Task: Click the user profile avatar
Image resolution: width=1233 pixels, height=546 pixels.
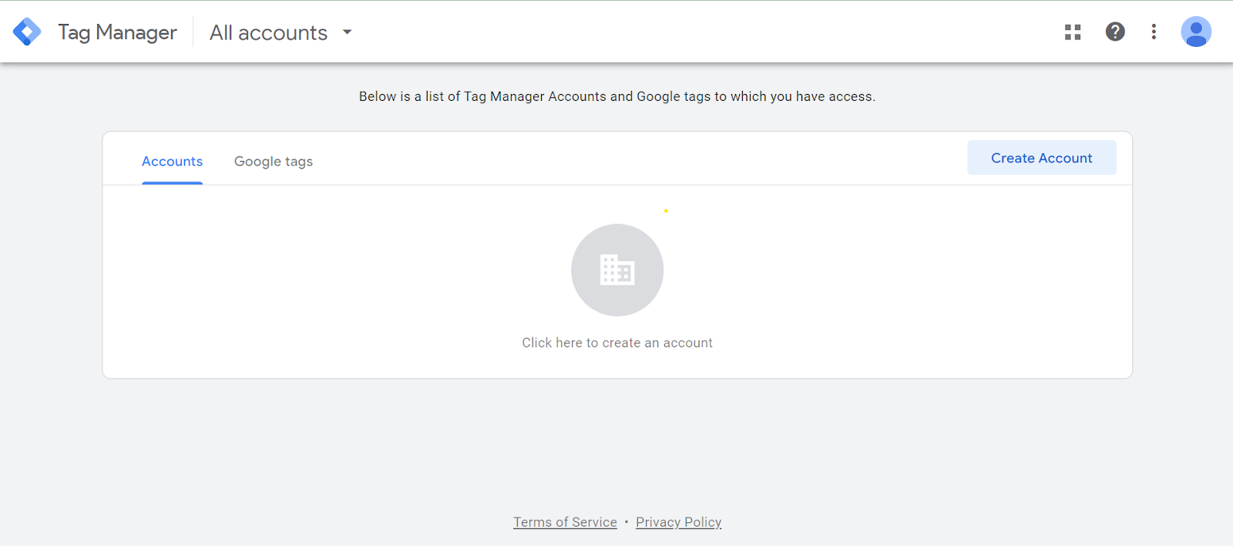Action: click(x=1196, y=32)
